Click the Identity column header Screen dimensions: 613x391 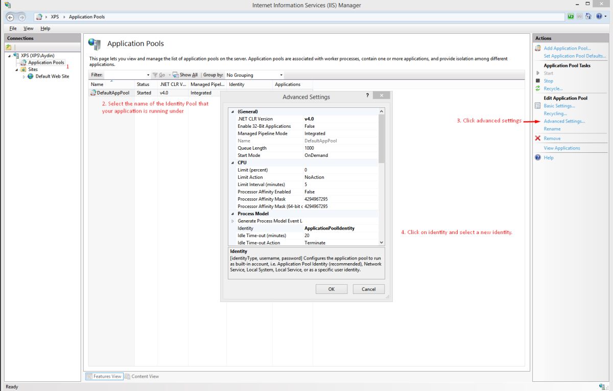tap(249, 84)
